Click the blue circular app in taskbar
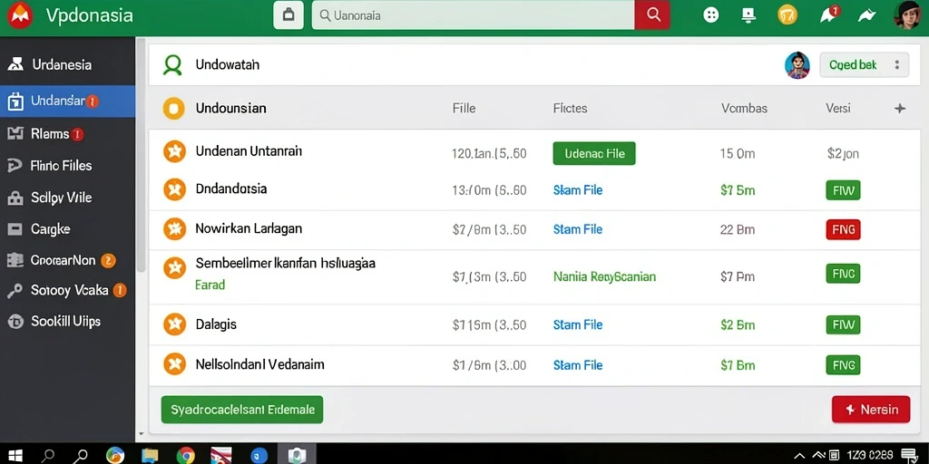The image size is (929, 464). point(259,455)
